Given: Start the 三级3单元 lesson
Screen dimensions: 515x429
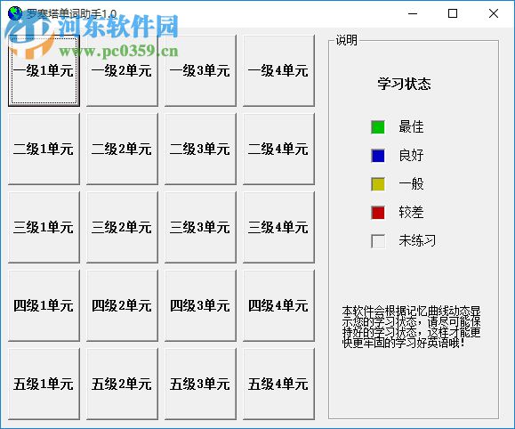Looking at the screenshot, I should point(200,227).
